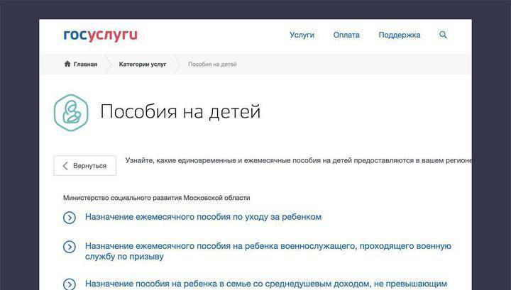Screen dimensions: 511x290
Task: Open пособия в семье со среднедушевым доходом link
Action: coord(265,284)
